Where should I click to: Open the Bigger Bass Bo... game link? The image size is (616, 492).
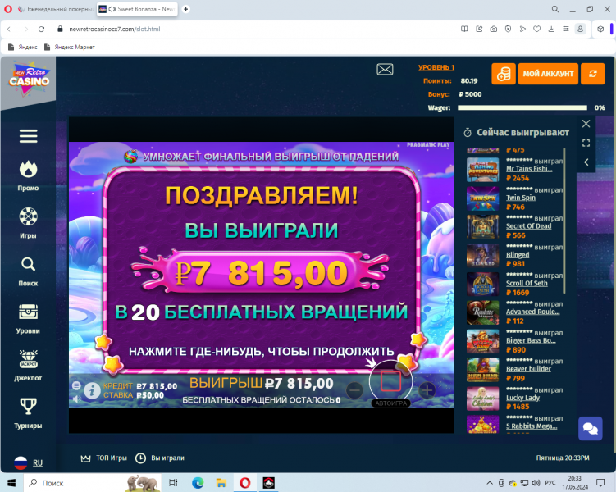531,340
